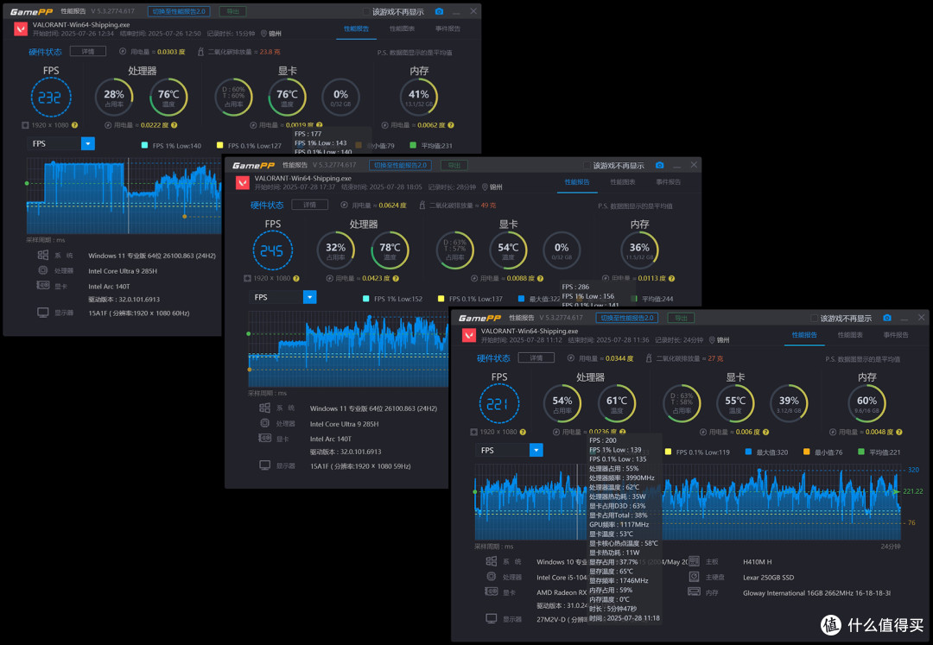Screen dimensions: 933x645
Task: Switch to 事件报告 tab in the FPS 232 window
Action: coord(447,28)
